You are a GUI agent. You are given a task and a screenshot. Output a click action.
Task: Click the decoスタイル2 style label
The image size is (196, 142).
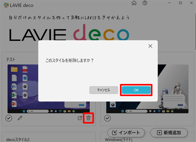[18, 140]
